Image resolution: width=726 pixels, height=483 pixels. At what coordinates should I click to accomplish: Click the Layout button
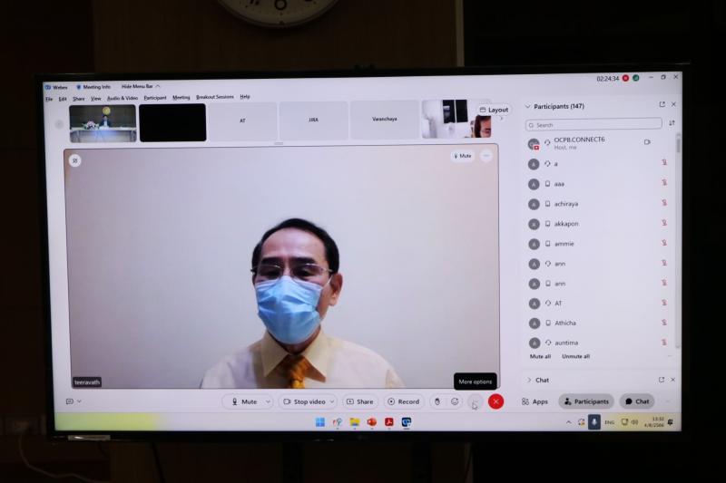click(x=494, y=110)
